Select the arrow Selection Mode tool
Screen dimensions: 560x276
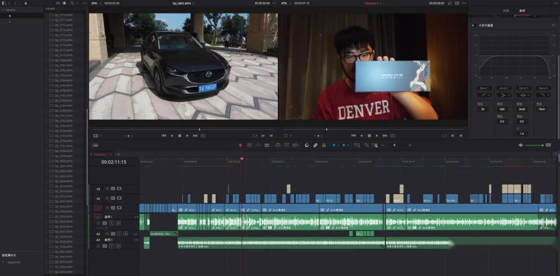(241, 145)
